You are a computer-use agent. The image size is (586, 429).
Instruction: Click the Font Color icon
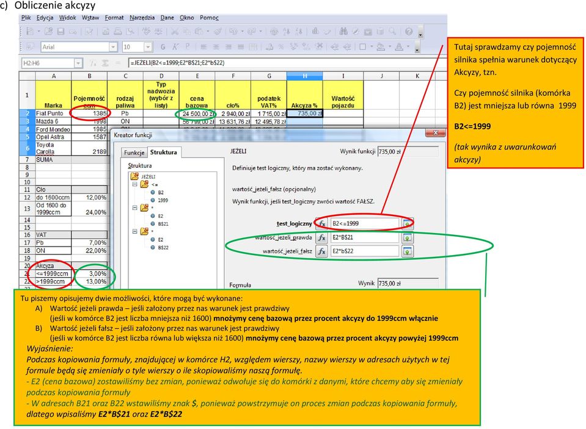coord(399,46)
